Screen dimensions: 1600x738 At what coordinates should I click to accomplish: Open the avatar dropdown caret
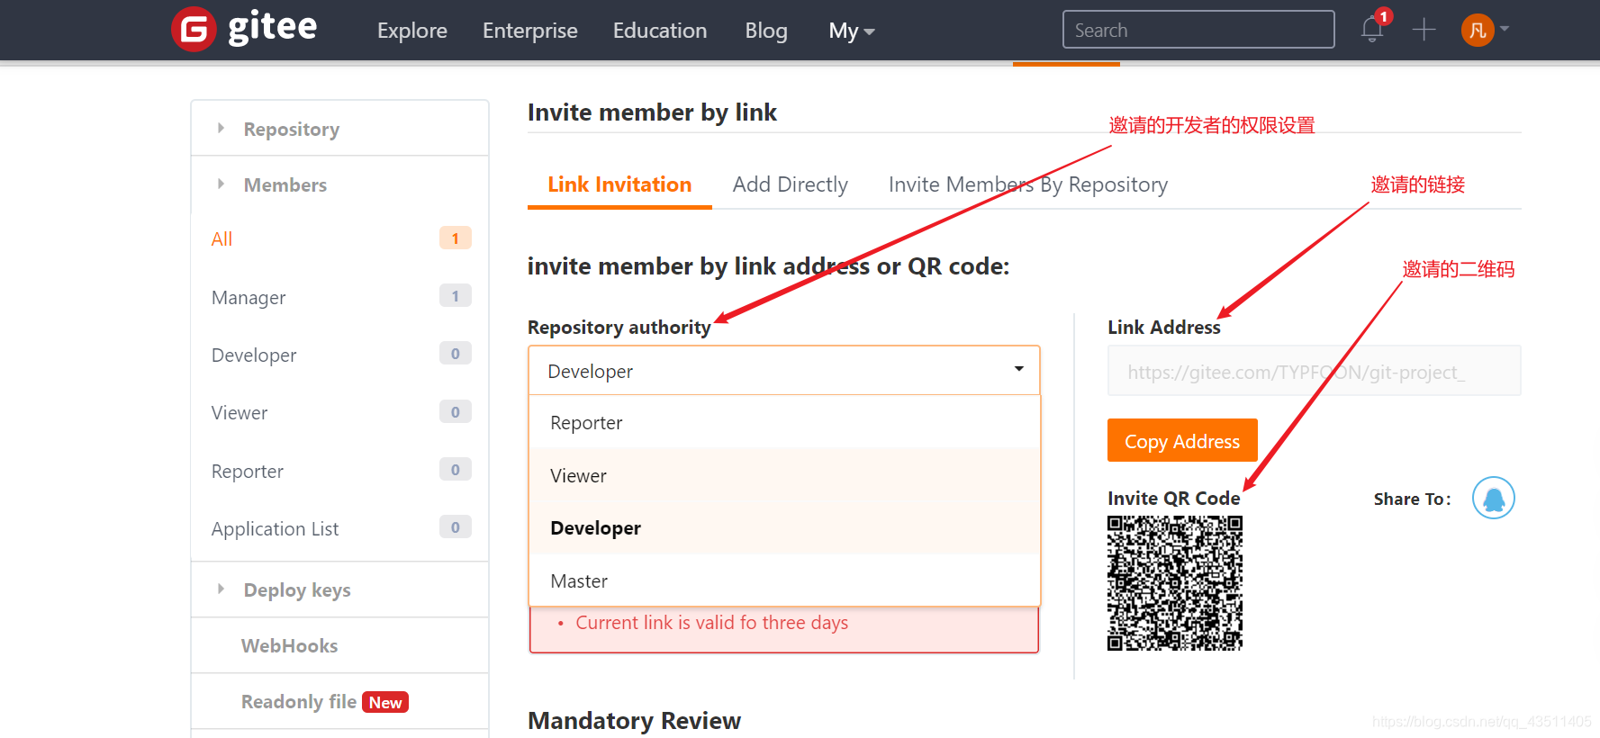(1505, 29)
